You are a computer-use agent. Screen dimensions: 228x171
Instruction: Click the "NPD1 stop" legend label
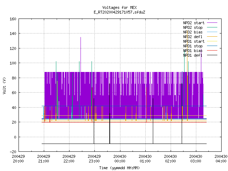pos(193,46)
